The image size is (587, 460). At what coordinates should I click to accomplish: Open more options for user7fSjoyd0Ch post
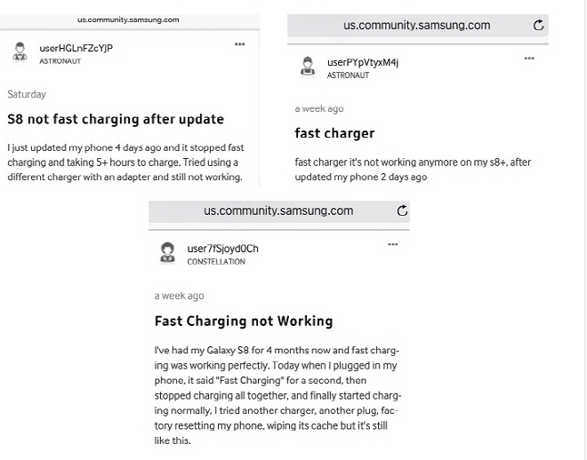(393, 244)
